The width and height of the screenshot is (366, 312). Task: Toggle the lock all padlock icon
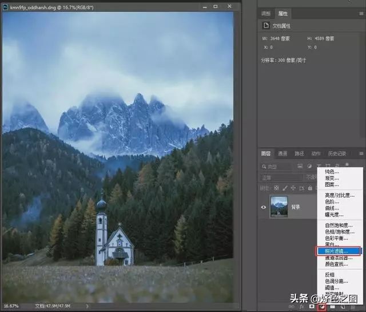pyautogui.click(x=309, y=188)
